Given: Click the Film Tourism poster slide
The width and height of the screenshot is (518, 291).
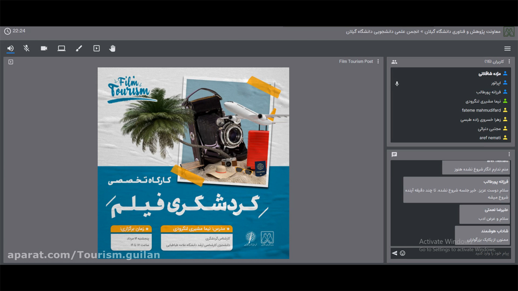Looking at the screenshot, I should (193, 163).
